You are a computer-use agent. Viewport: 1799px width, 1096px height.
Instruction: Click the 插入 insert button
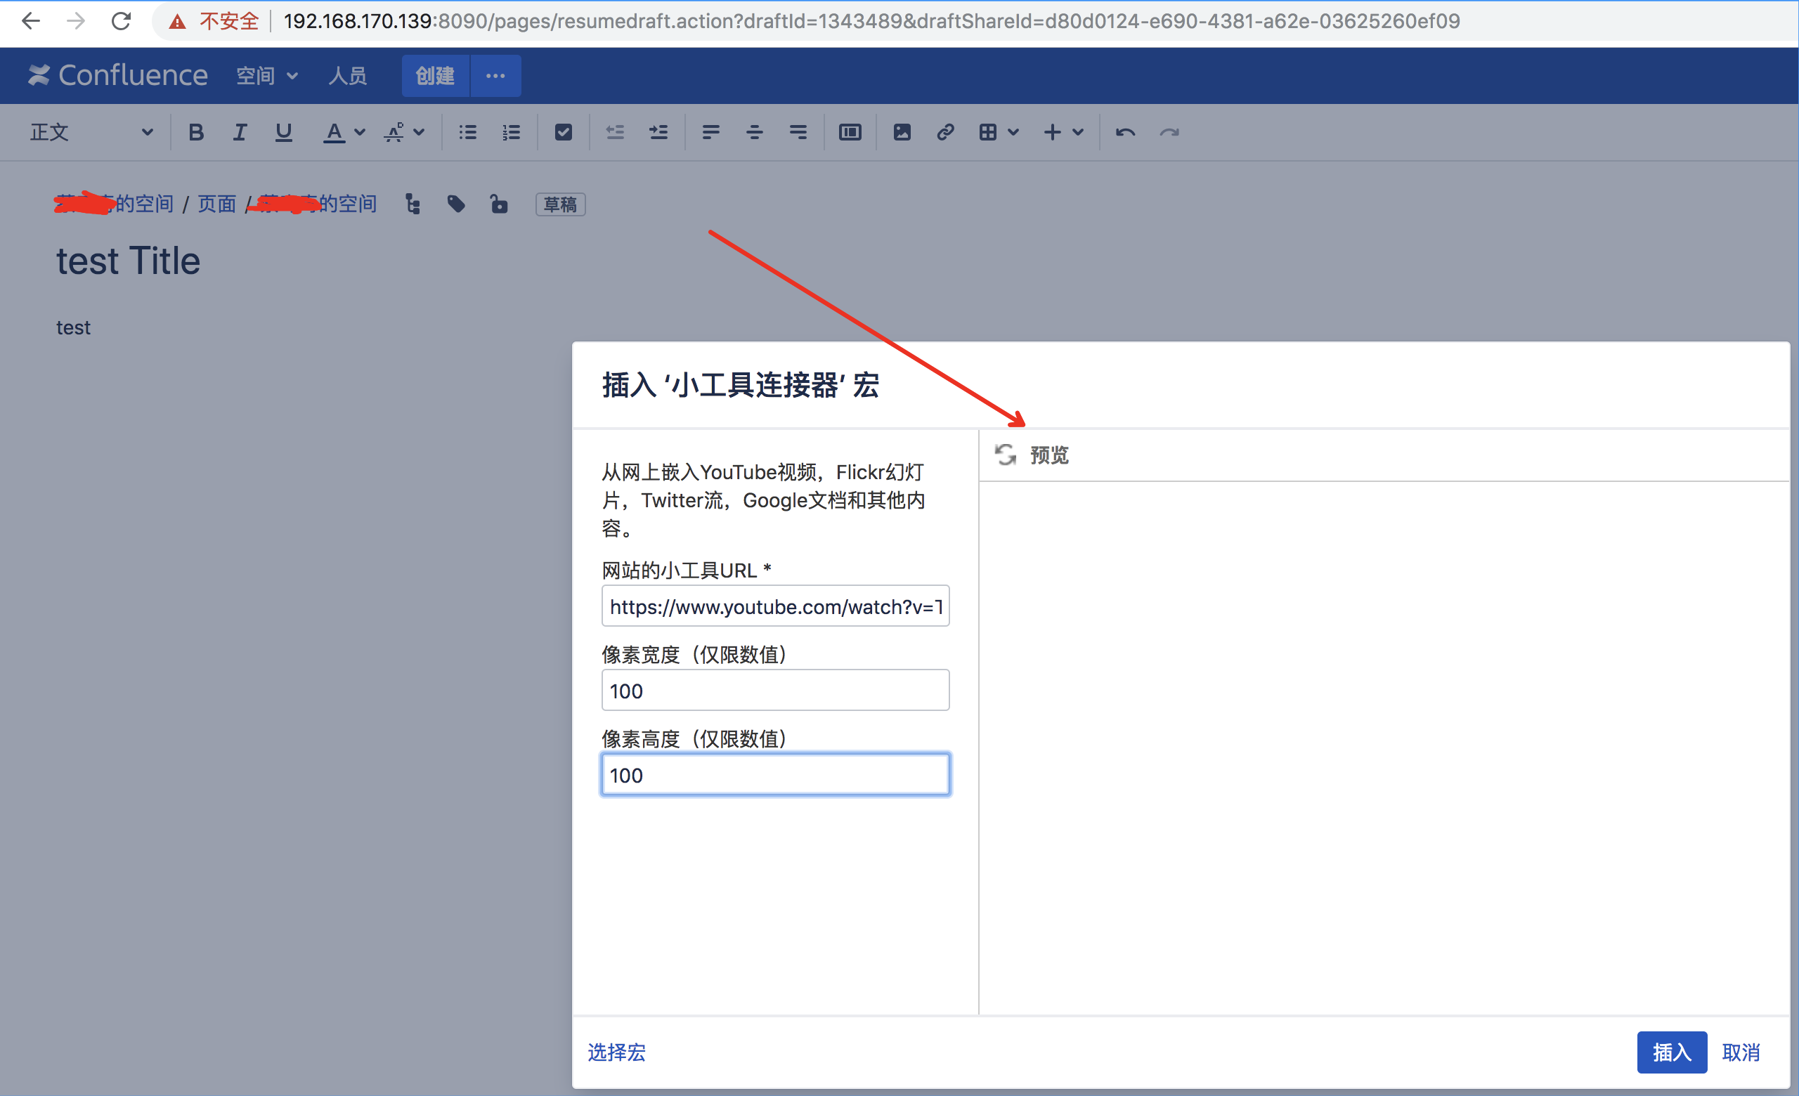pyautogui.click(x=1671, y=1052)
